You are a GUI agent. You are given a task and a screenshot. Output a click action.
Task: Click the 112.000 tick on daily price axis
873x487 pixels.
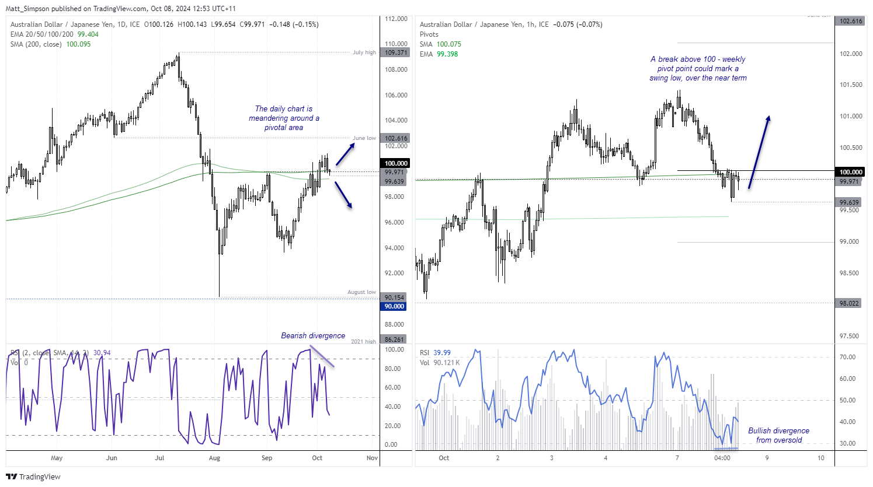pyautogui.click(x=396, y=19)
